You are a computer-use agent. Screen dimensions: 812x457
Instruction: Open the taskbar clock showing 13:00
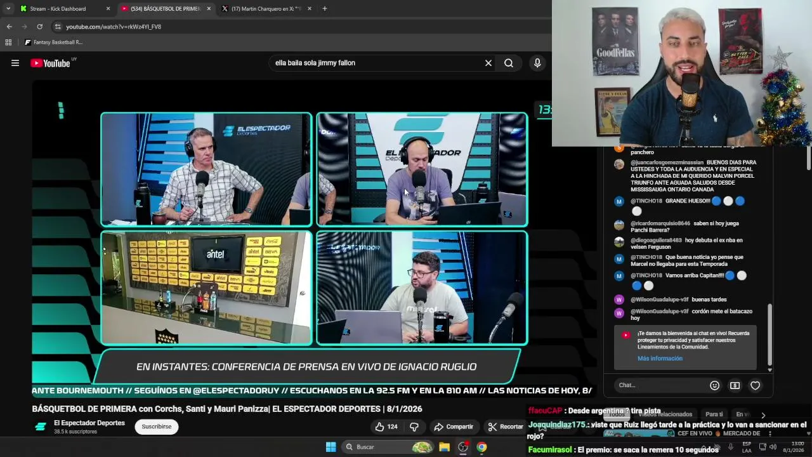pyautogui.click(x=793, y=447)
